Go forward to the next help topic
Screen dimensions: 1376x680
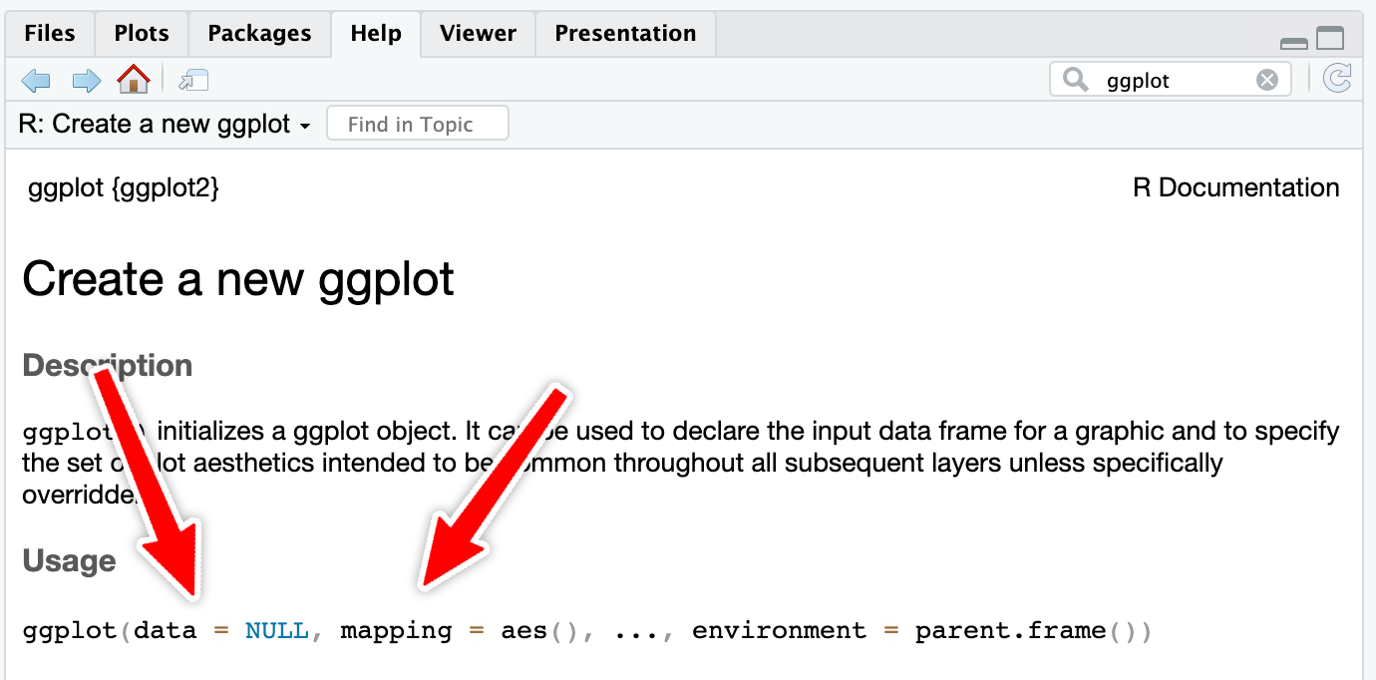[86, 80]
